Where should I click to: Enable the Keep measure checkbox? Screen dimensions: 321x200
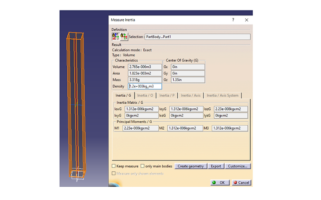113,166
